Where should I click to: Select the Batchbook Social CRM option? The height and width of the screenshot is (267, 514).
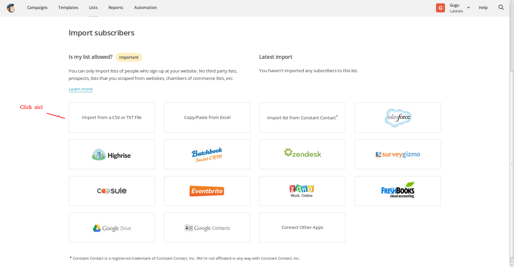pos(207,154)
